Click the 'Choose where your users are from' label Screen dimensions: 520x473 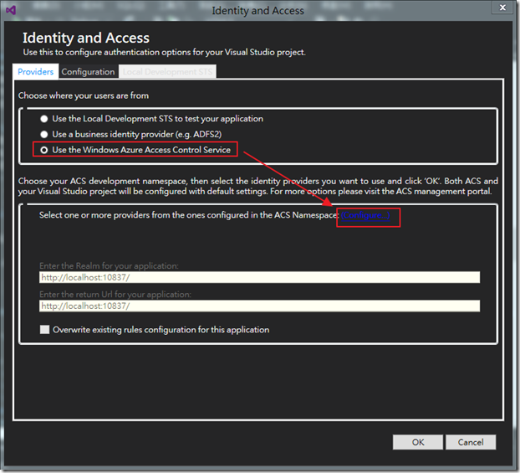tap(84, 95)
